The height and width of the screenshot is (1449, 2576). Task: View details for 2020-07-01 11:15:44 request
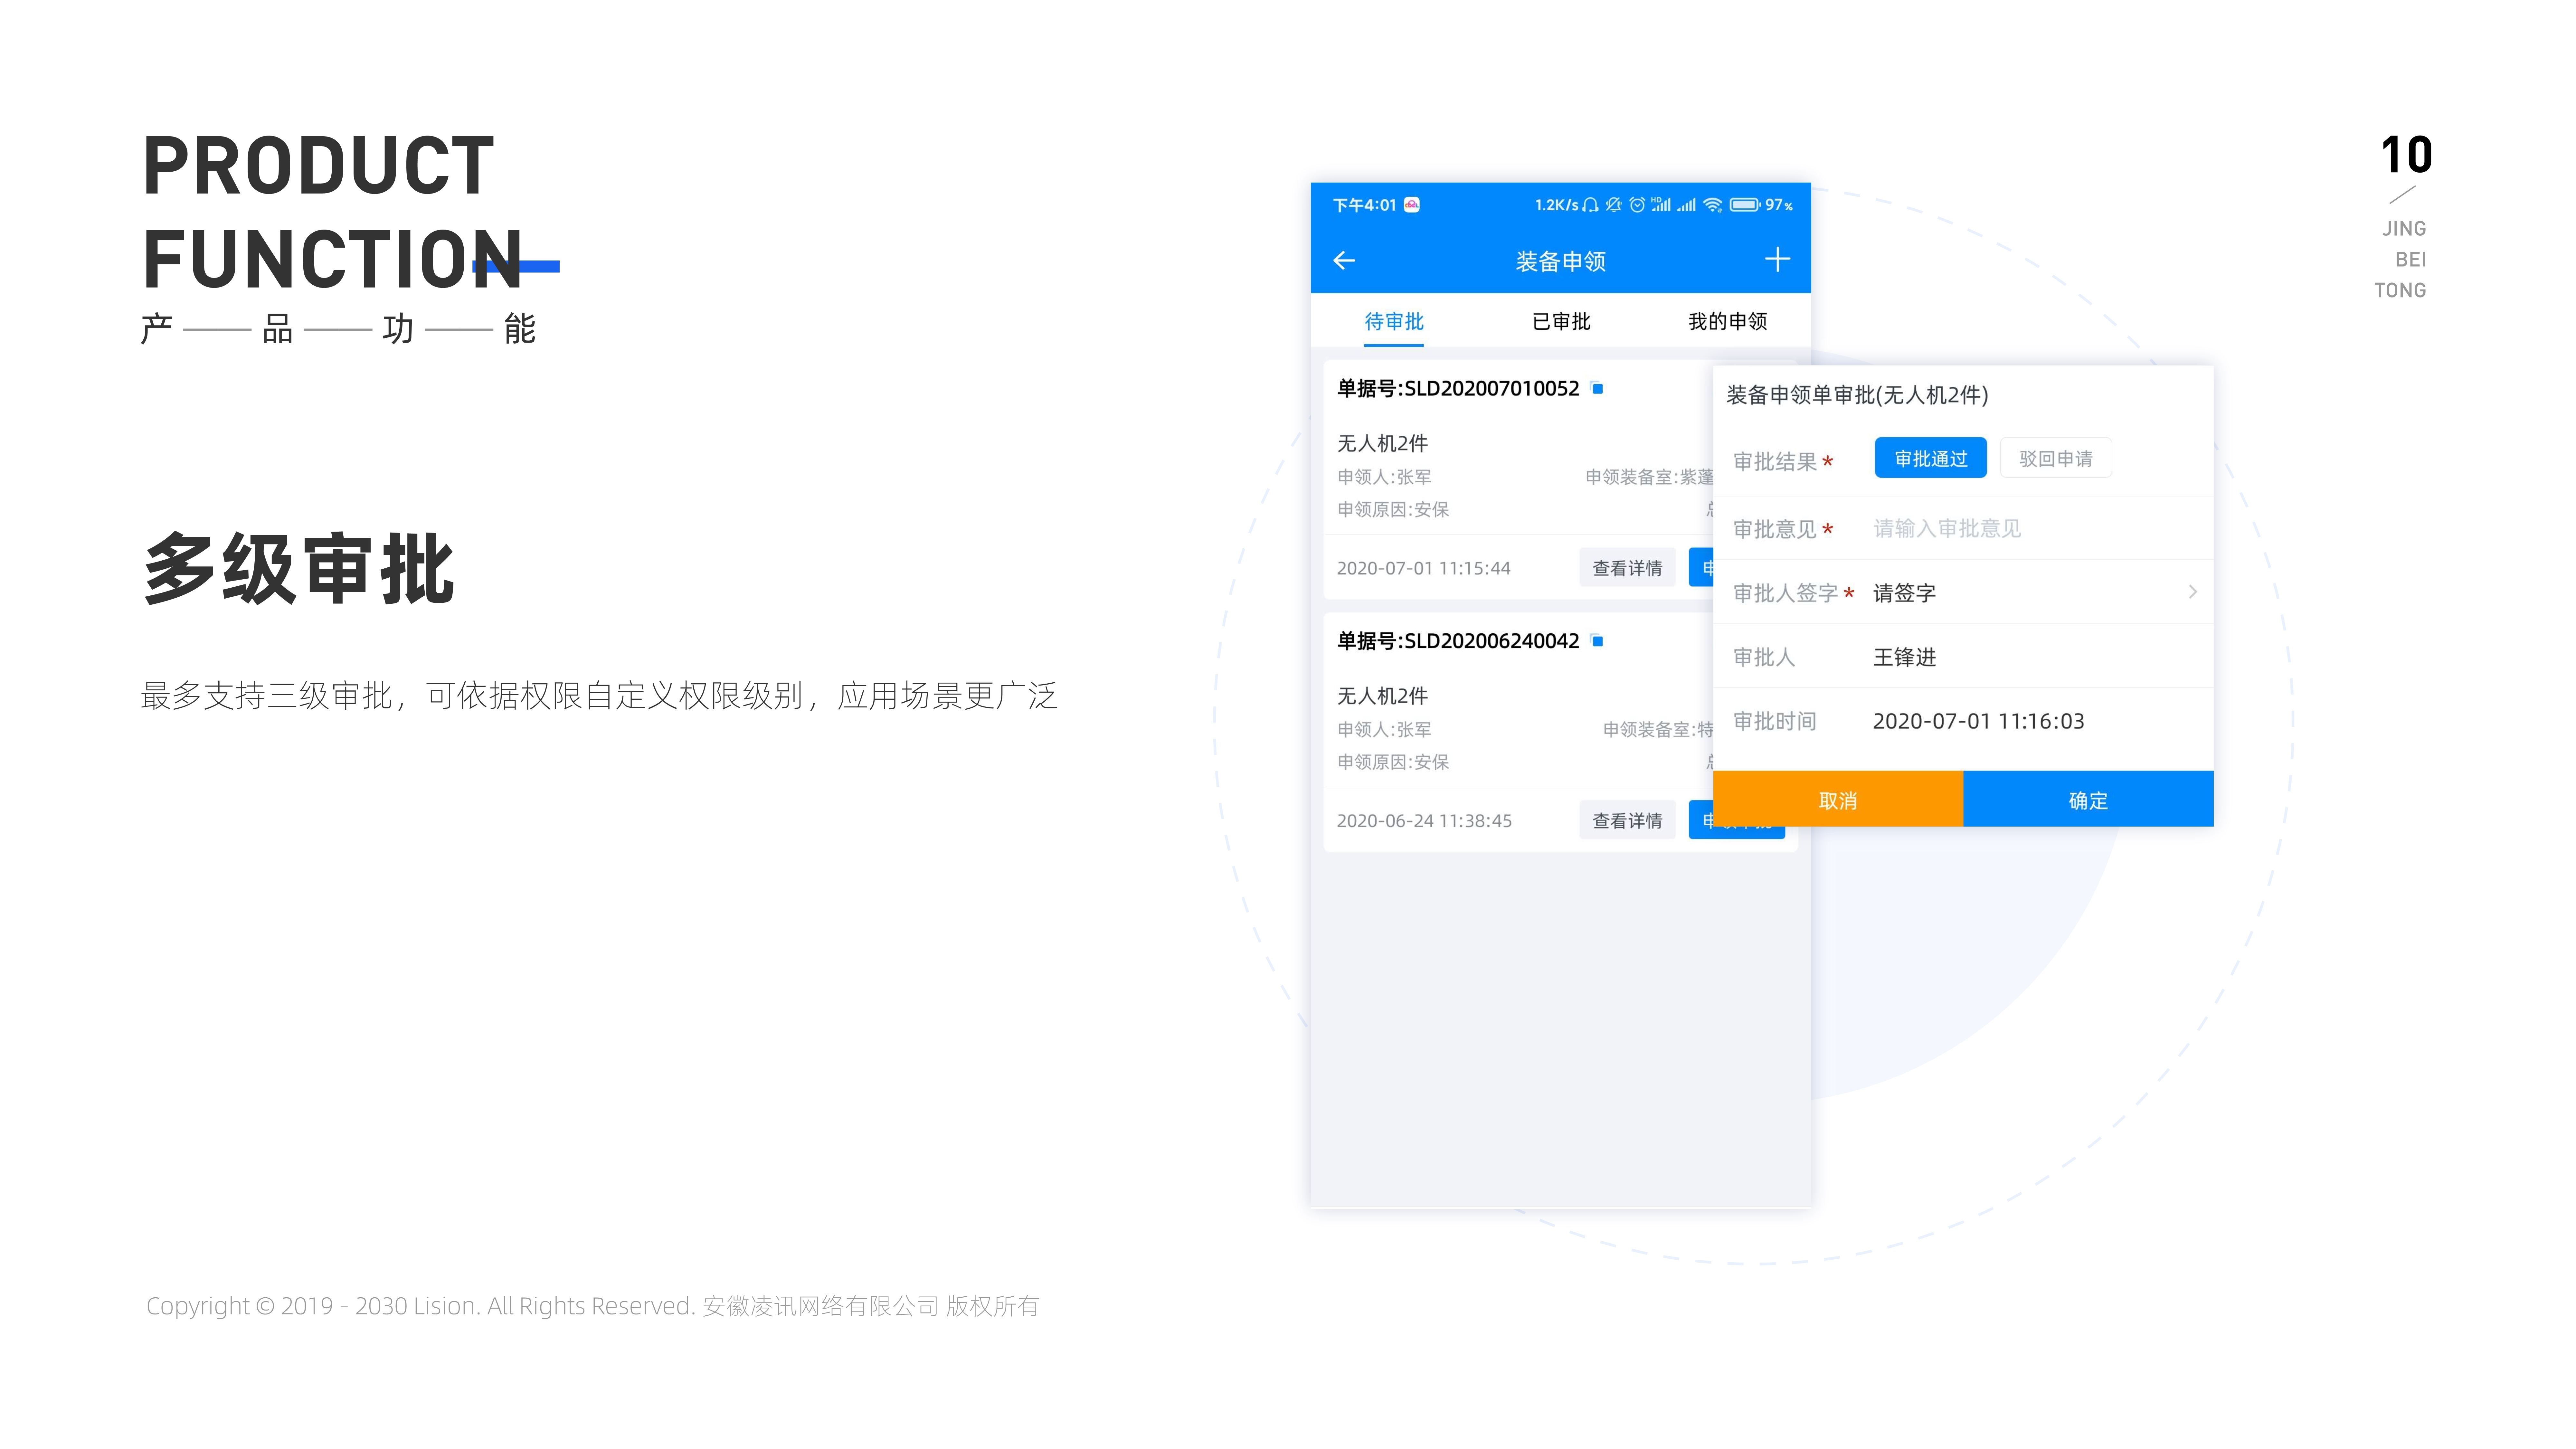pos(1627,568)
